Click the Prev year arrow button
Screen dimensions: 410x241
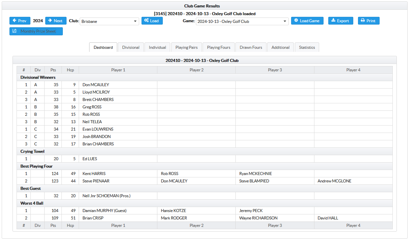tap(20, 21)
